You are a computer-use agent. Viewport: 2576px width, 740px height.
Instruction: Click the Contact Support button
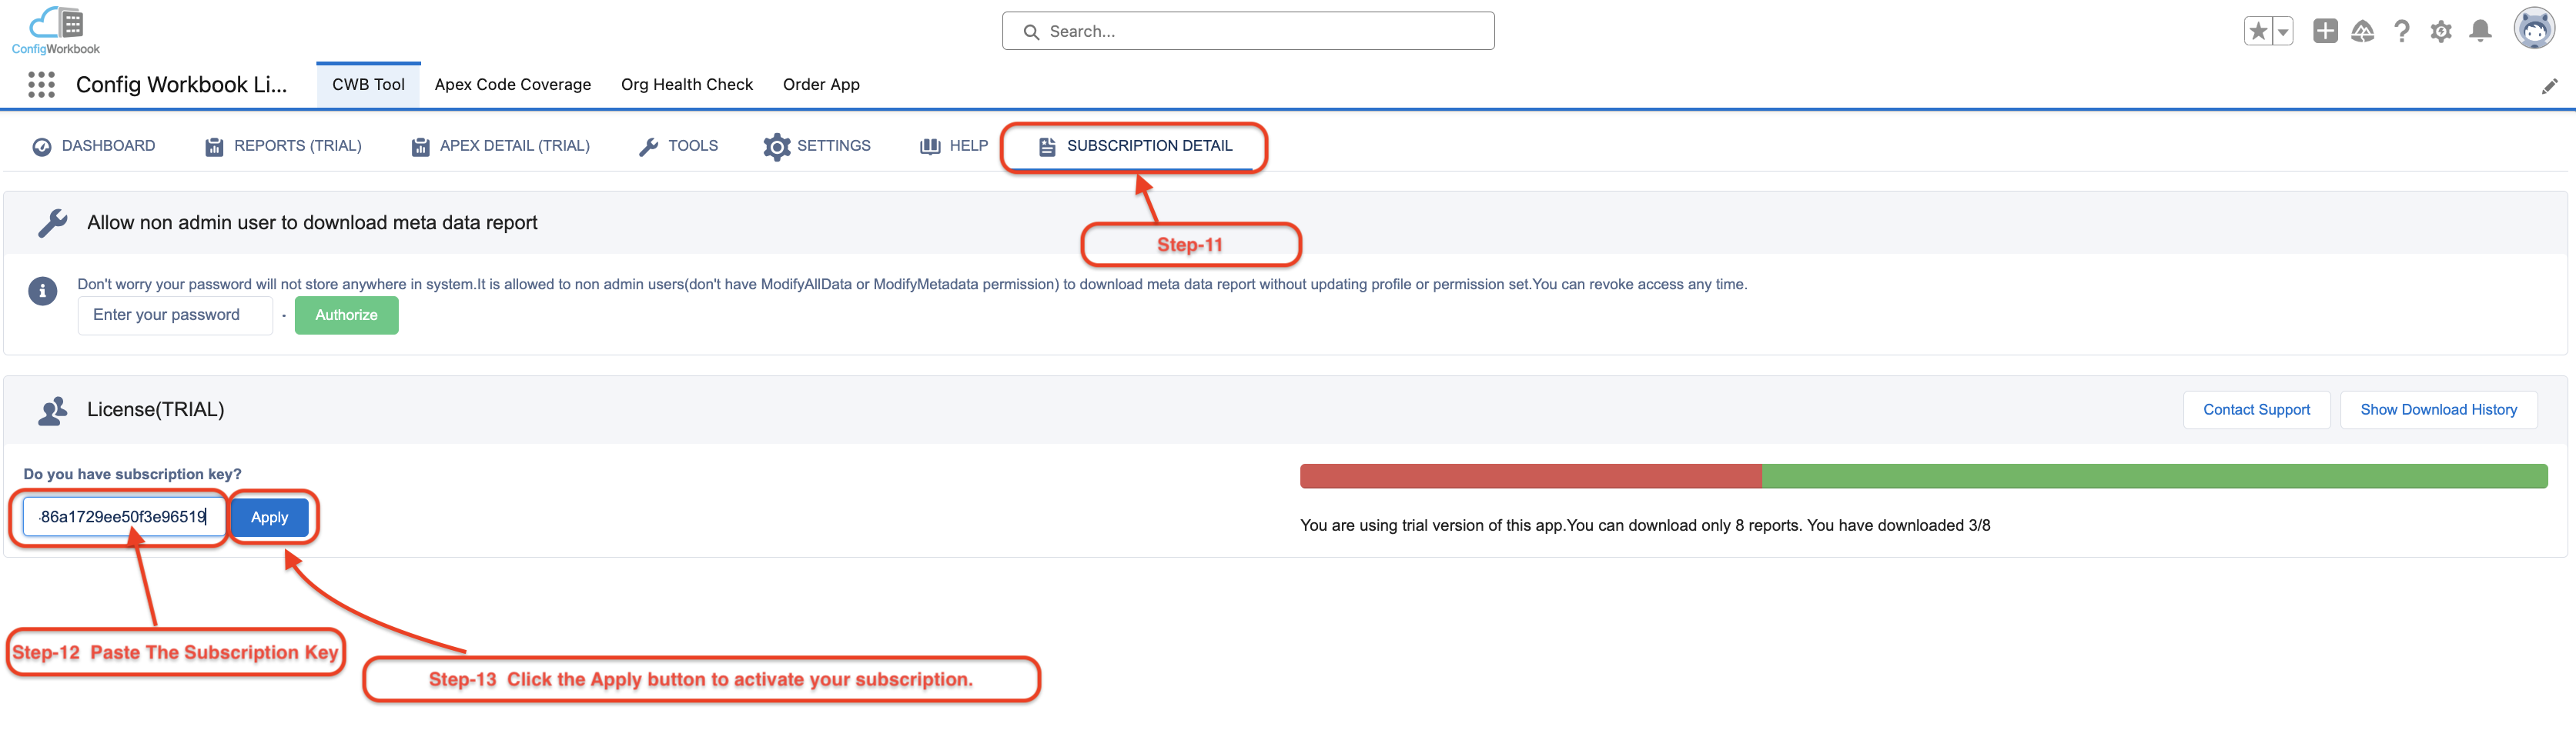click(x=2256, y=411)
